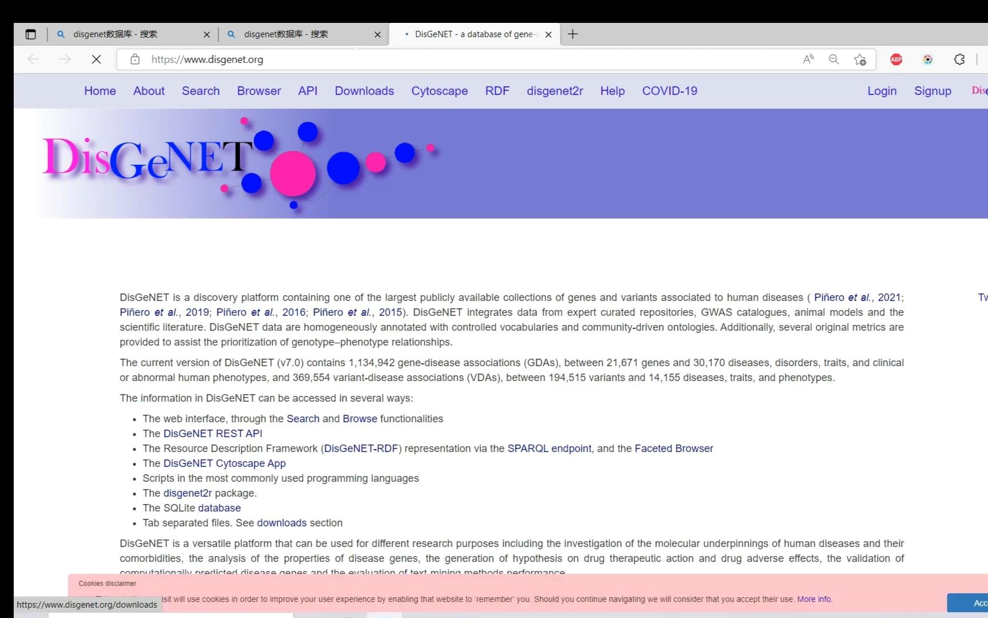
Task: Close the second disgenet数据库 search tab
Action: pos(377,34)
